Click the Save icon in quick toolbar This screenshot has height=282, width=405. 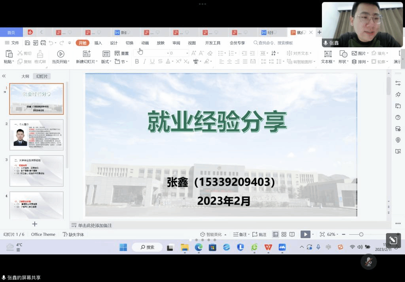click(27, 43)
